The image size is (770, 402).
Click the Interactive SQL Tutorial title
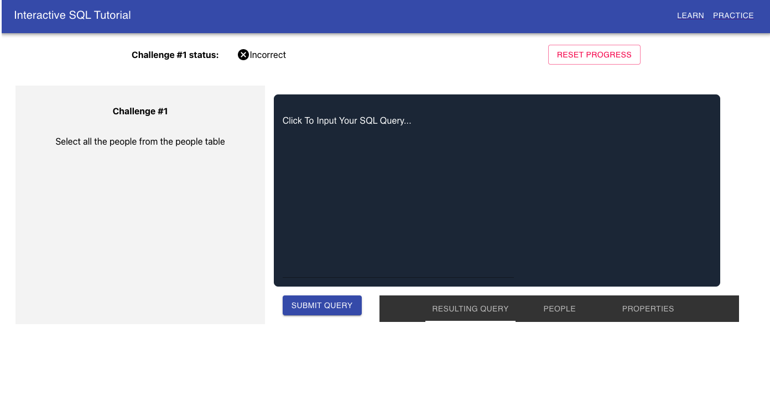tap(72, 15)
